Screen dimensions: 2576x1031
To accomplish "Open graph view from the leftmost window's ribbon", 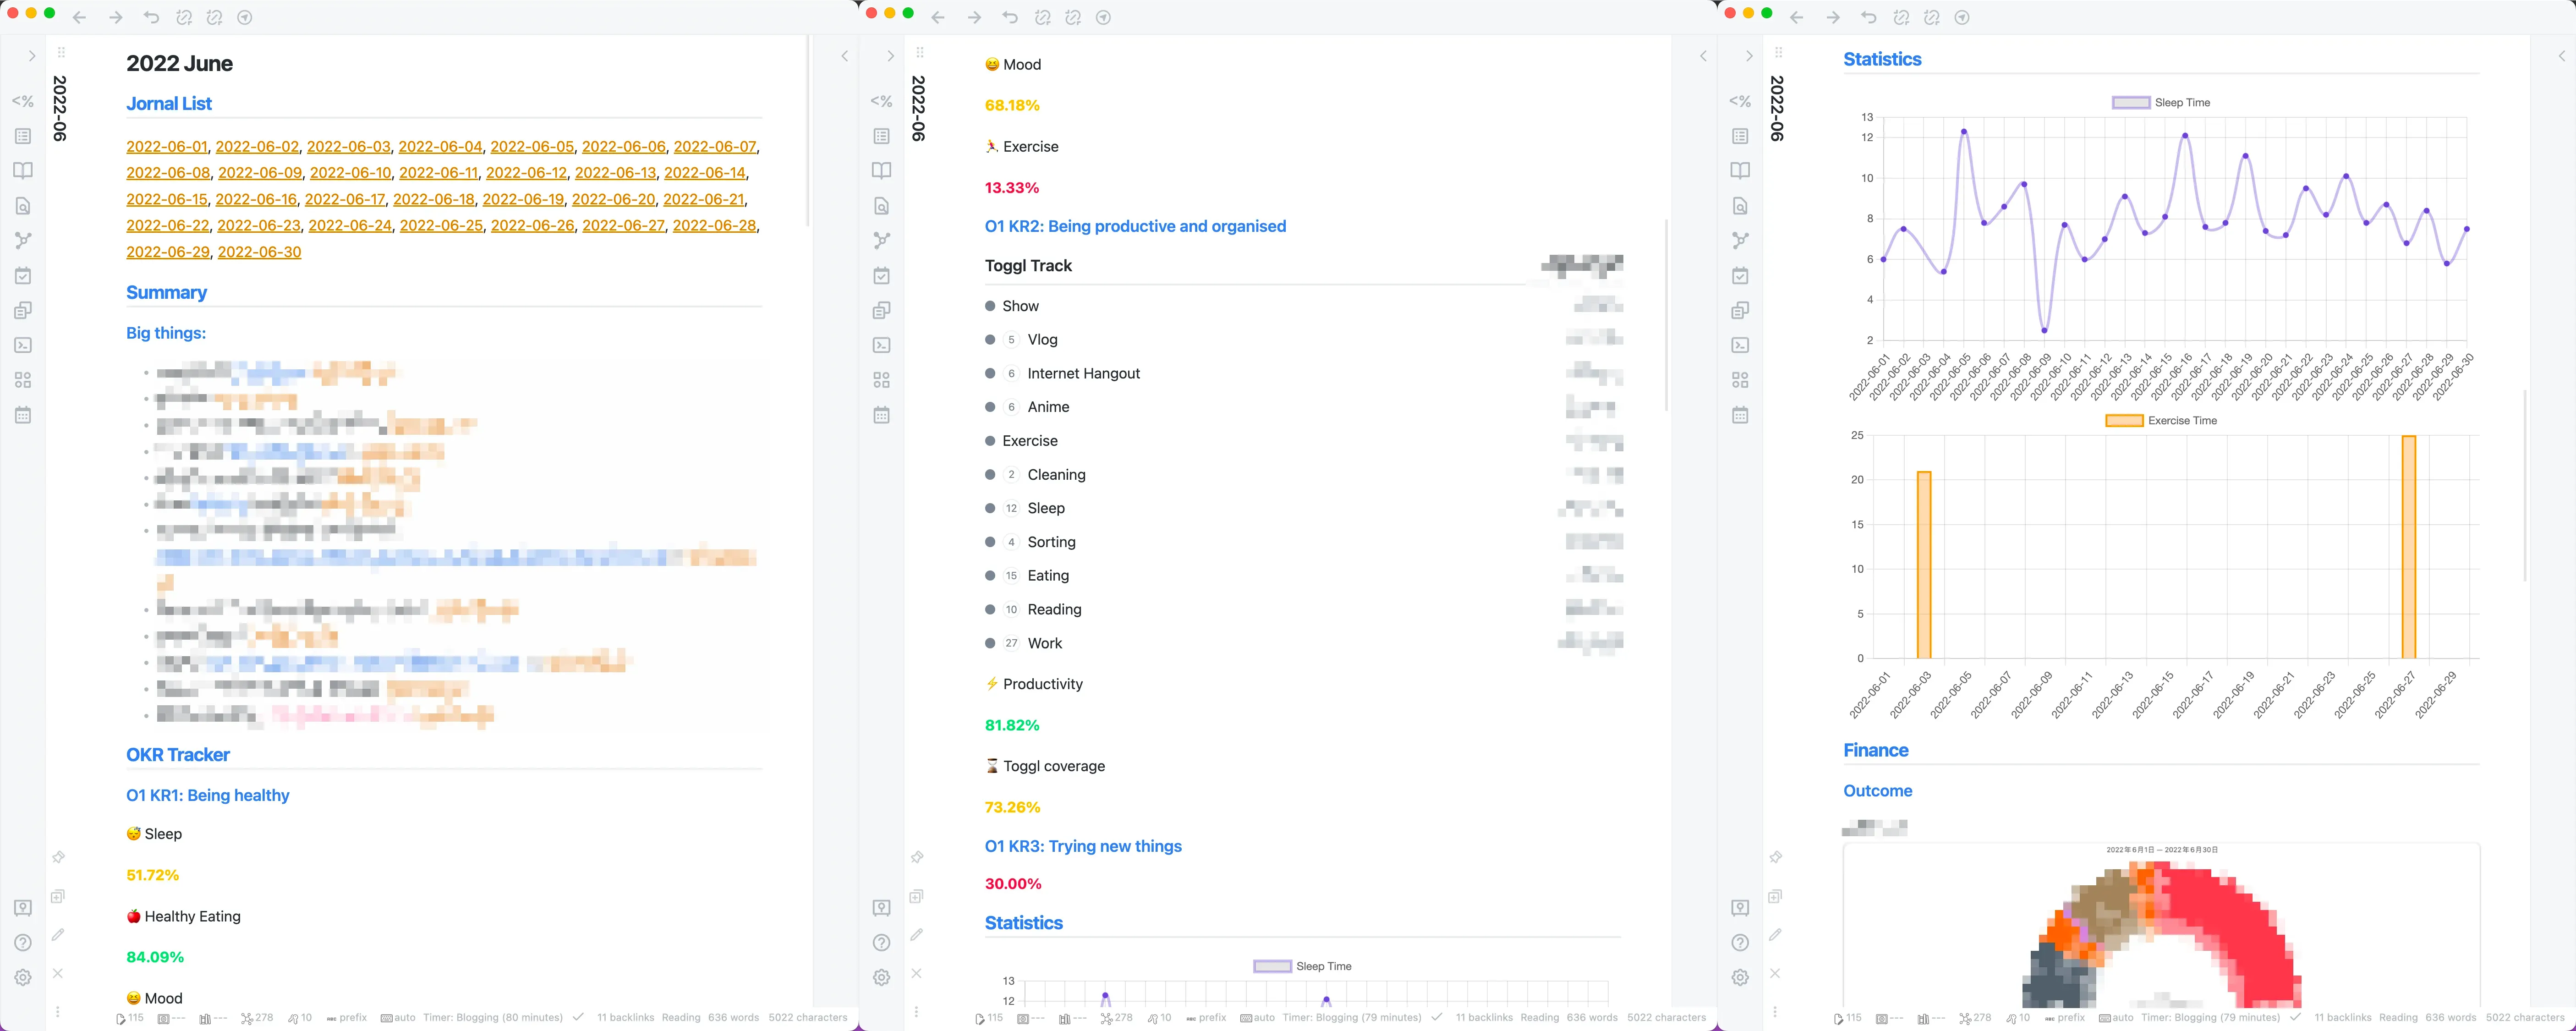I will coord(23,240).
